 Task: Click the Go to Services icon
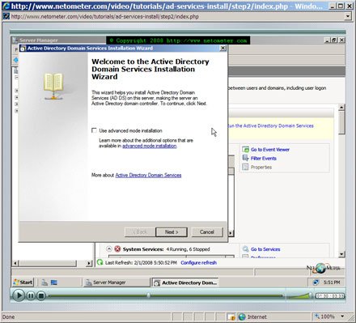(245, 249)
